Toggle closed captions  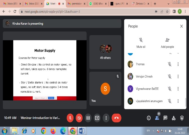click(x=88, y=118)
